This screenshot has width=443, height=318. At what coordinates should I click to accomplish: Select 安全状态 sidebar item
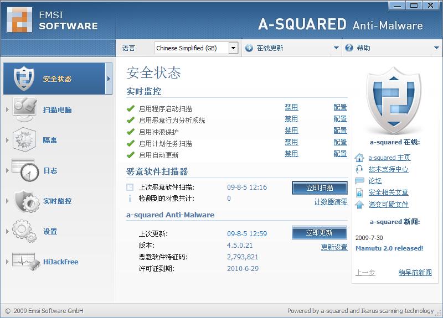tap(58, 79)
